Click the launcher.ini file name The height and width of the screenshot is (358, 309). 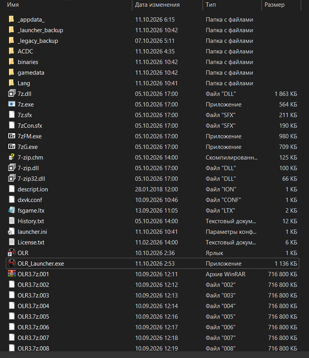(x=32, y=232)
